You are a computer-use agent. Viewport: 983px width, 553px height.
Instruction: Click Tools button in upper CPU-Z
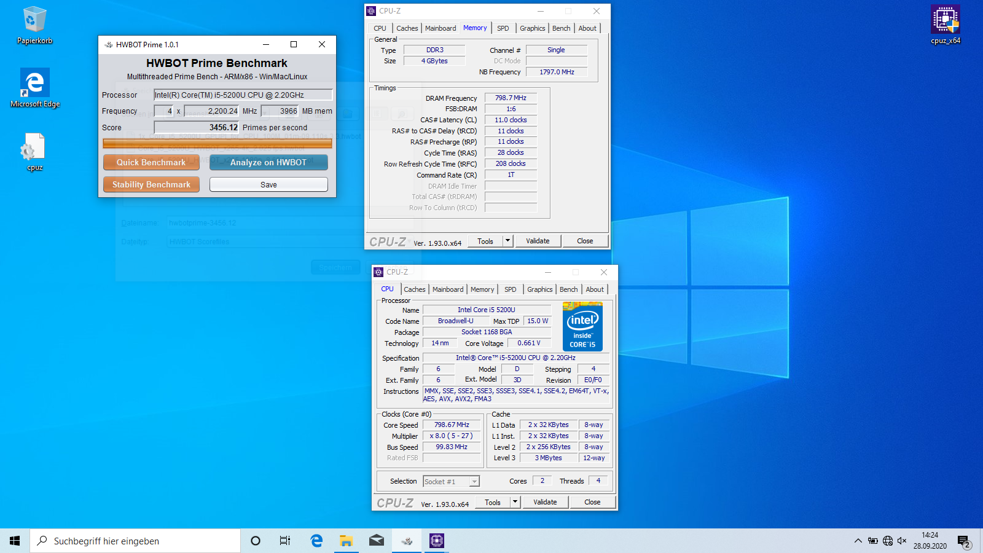pyautogui.click(x=485, y=241)
